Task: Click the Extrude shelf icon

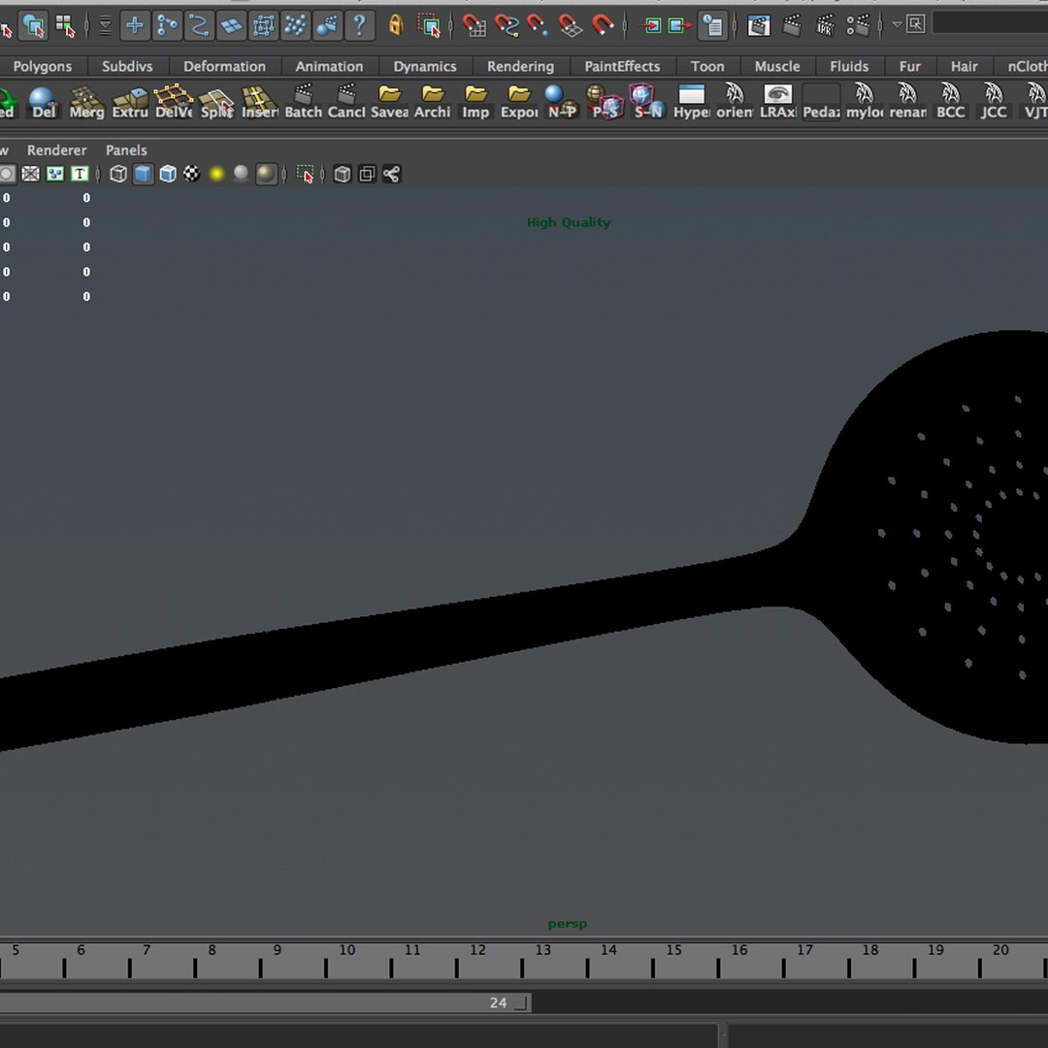Action: pyautogui.click(x=130, y=102)
